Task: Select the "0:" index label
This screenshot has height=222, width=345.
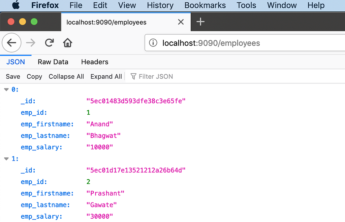Action: [x=15, y=89]
